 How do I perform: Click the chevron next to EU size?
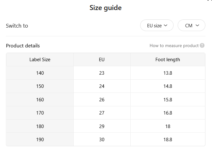165,25
